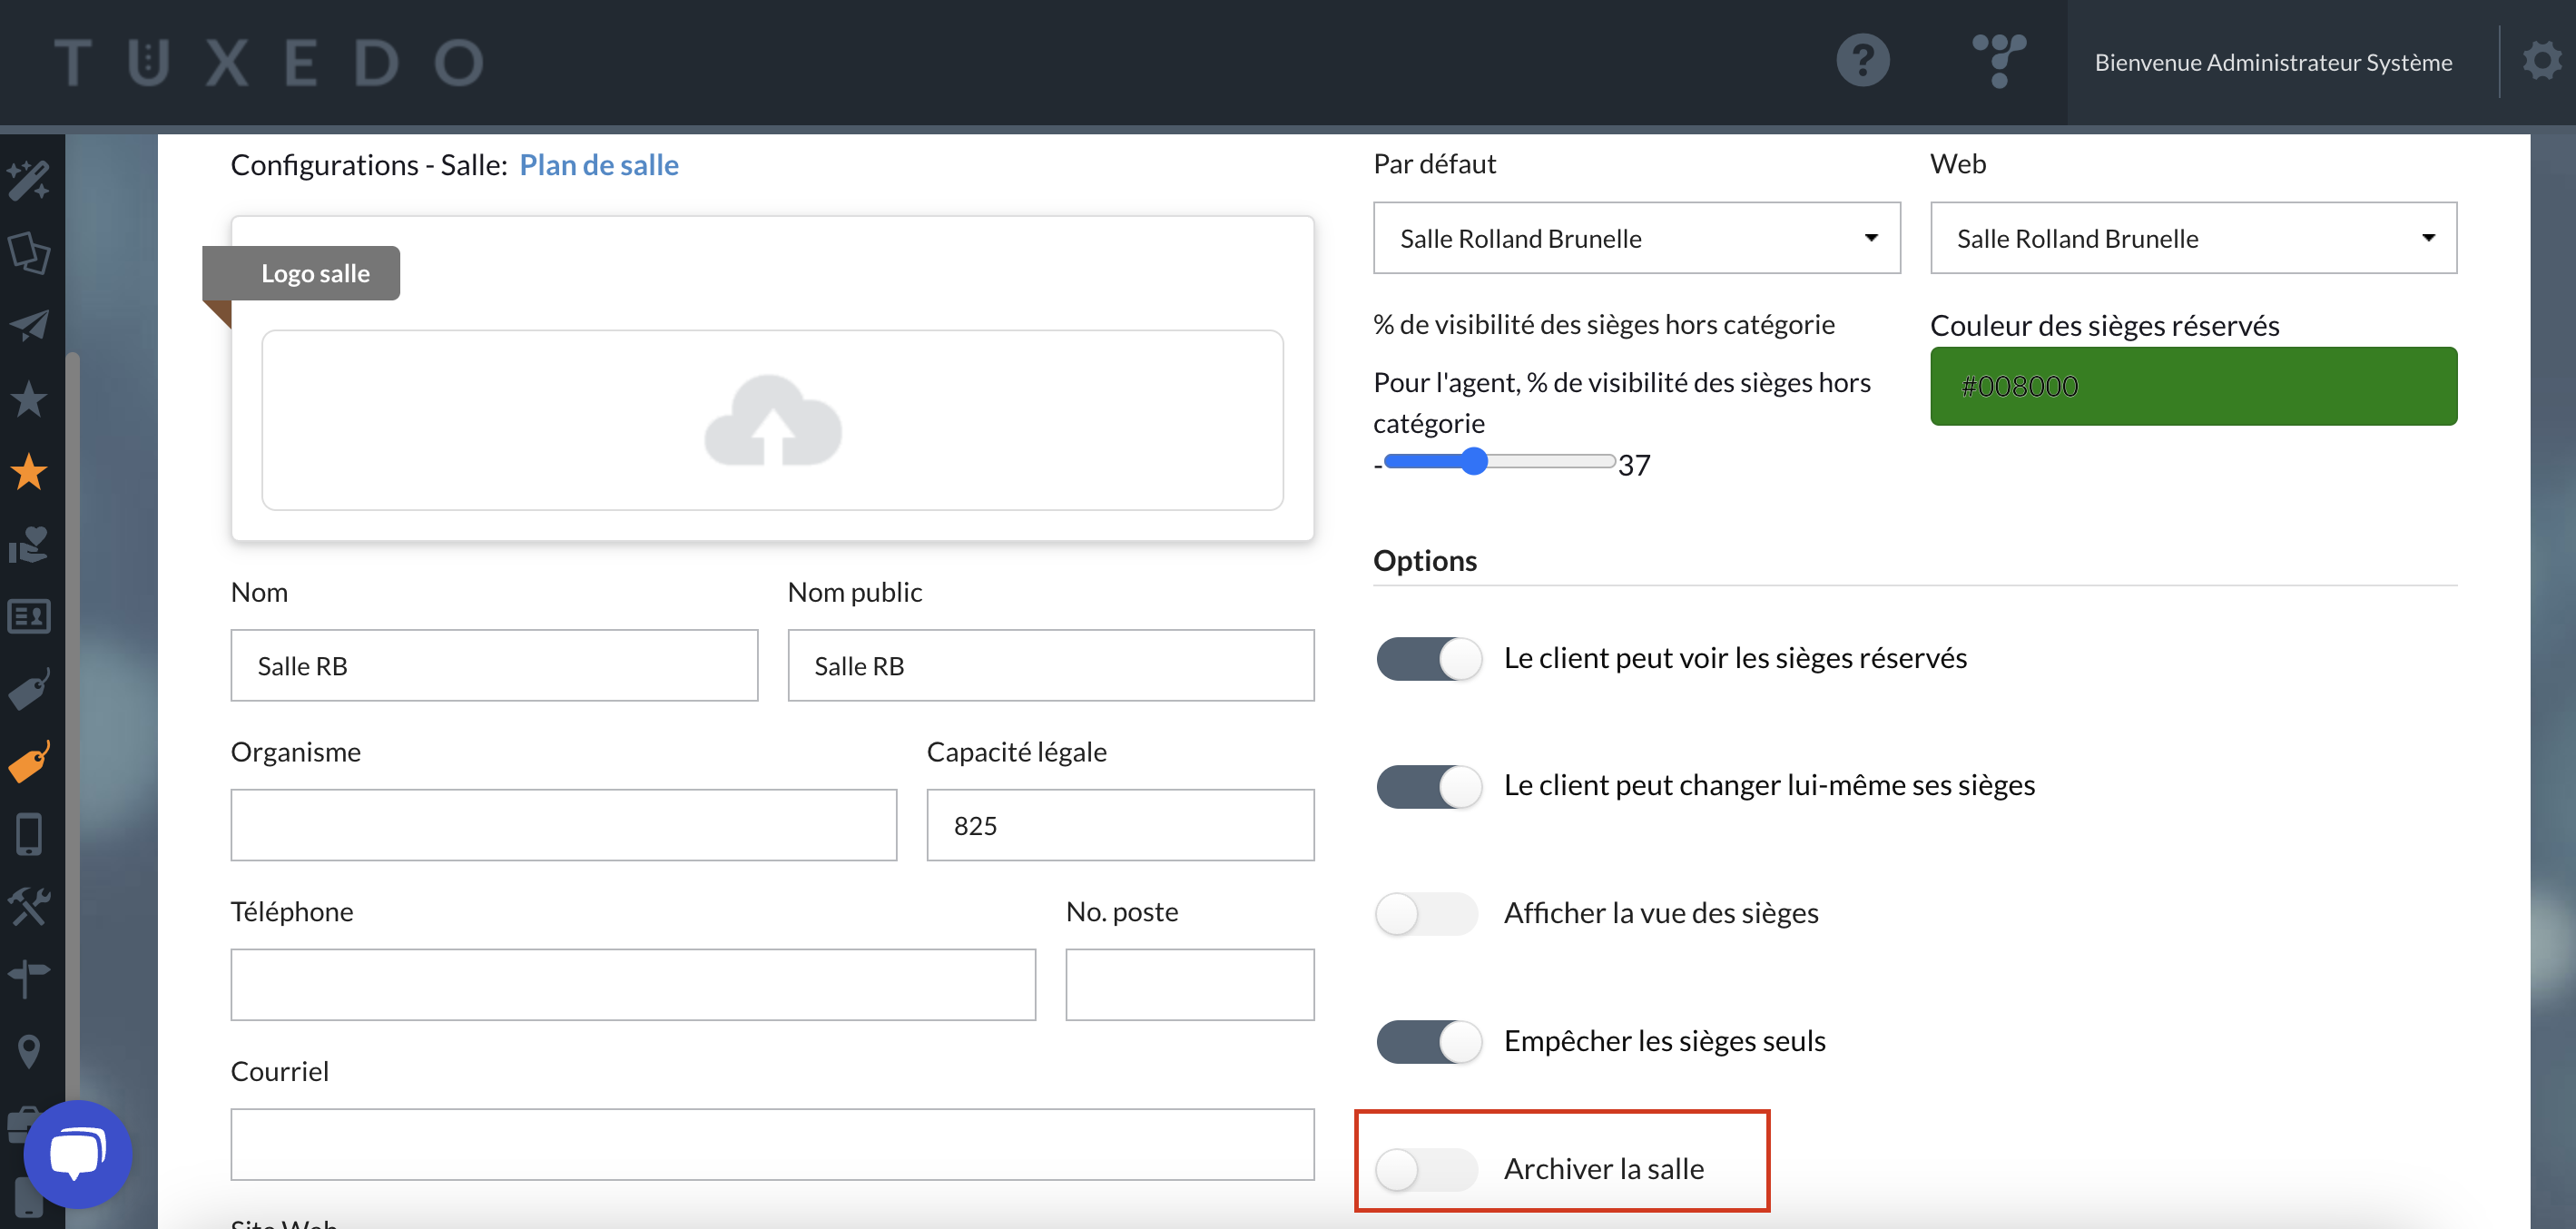This screenshot has width=2576, height=1229.
Task: Open the 'Web' room dropdown
Action: click(x=2193, y=238)
